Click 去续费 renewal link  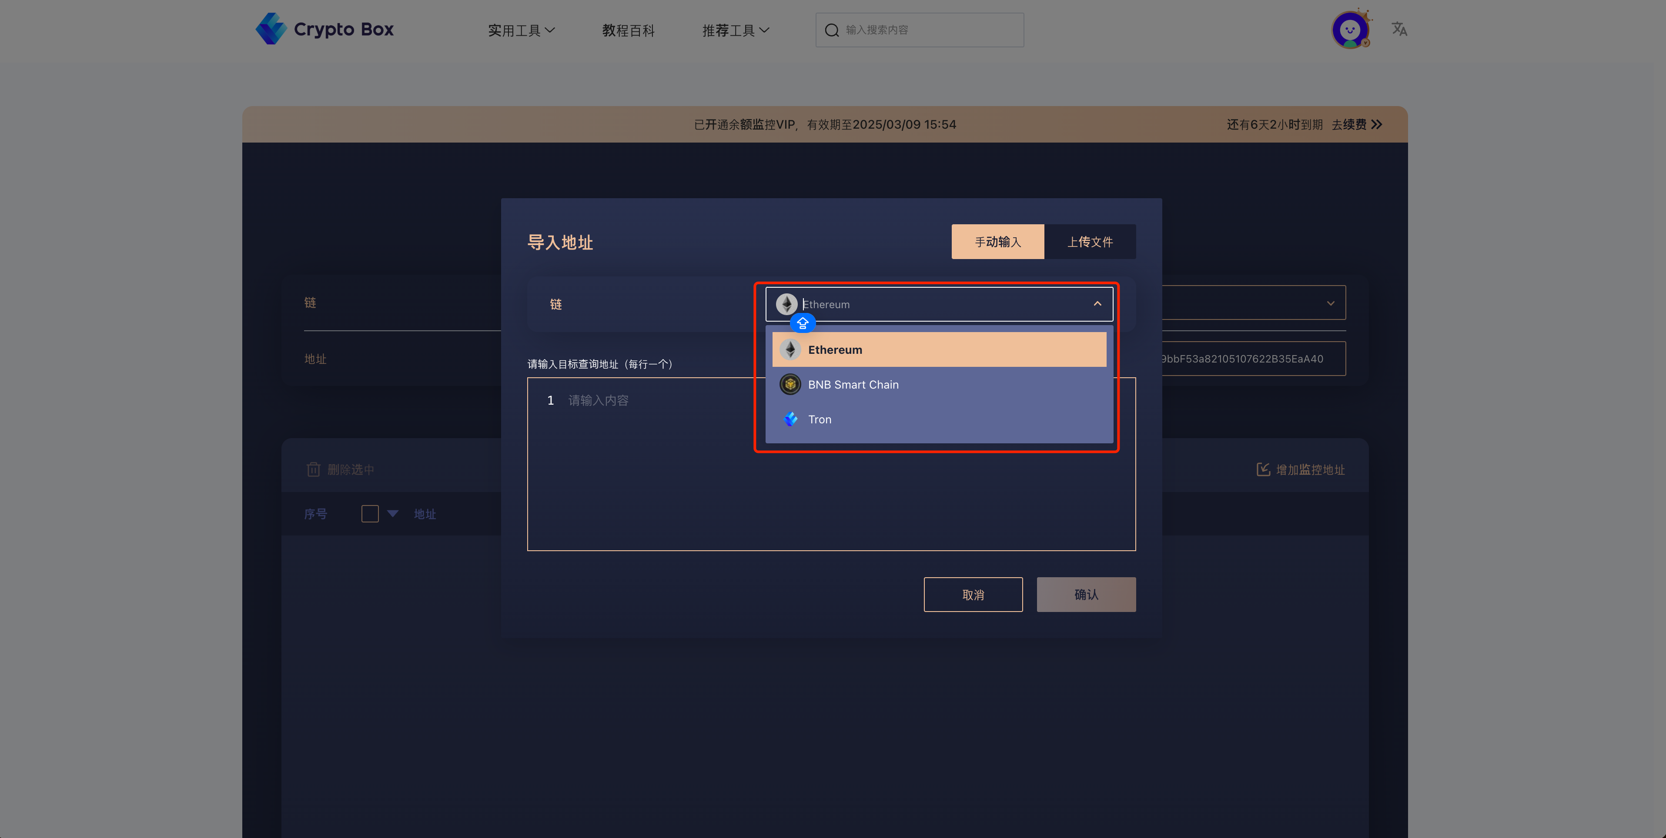pos(1356,124)
